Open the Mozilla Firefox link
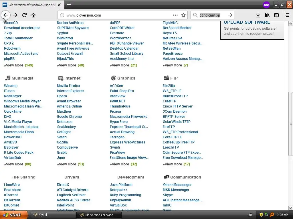The height and width of the screenshot is (219, 293). tap(68, 86)
